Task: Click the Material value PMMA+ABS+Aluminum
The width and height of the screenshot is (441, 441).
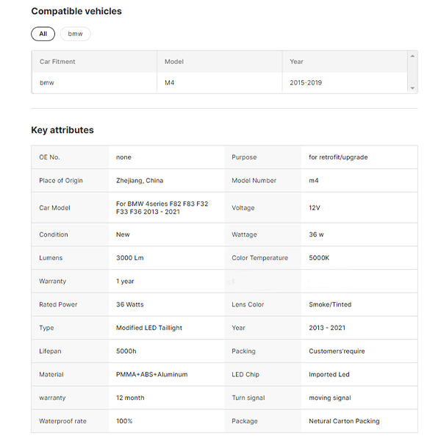Action: pyautogui.click(x=152, y=375)
